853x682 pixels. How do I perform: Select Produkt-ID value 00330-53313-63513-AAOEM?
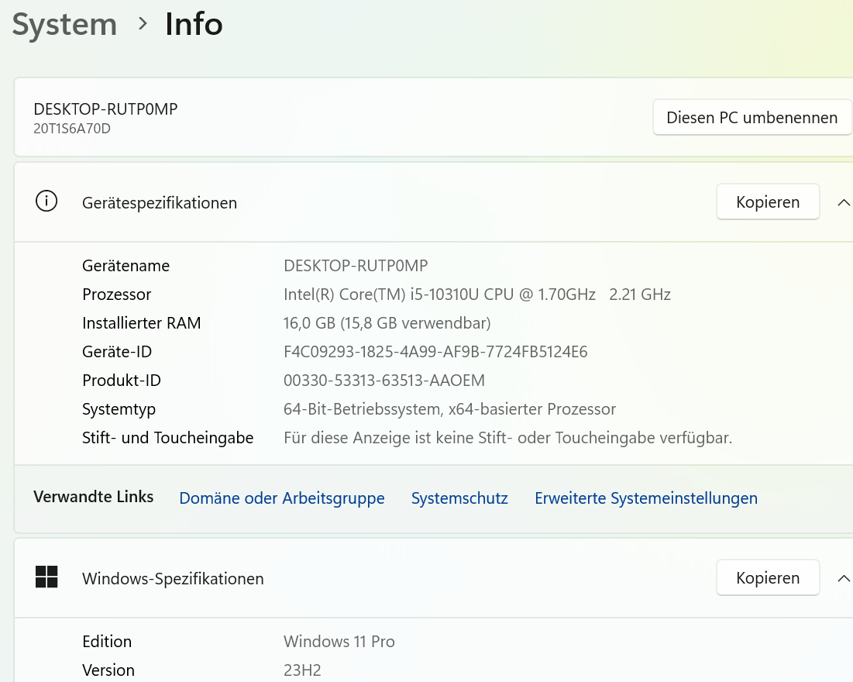[384, 381]
